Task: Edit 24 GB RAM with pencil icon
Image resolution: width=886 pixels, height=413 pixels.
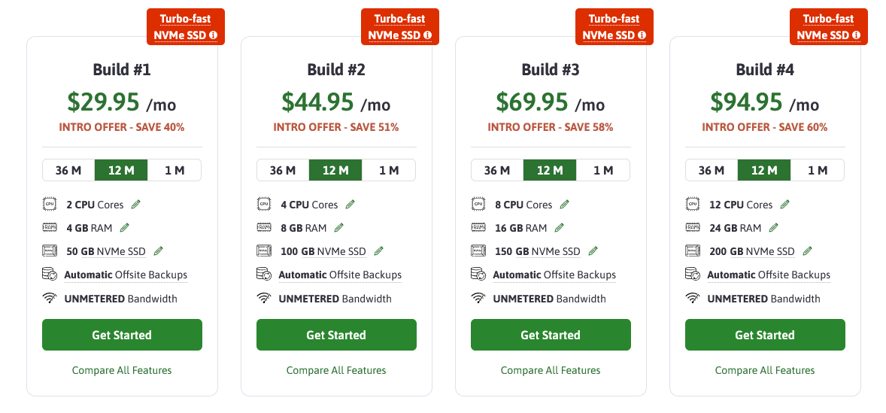Action: pos(774,228)
